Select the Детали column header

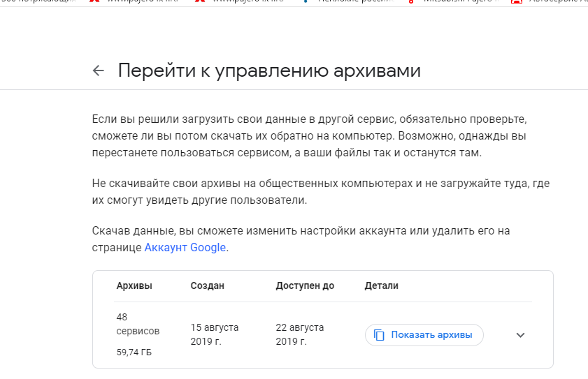tap(381, 285)
